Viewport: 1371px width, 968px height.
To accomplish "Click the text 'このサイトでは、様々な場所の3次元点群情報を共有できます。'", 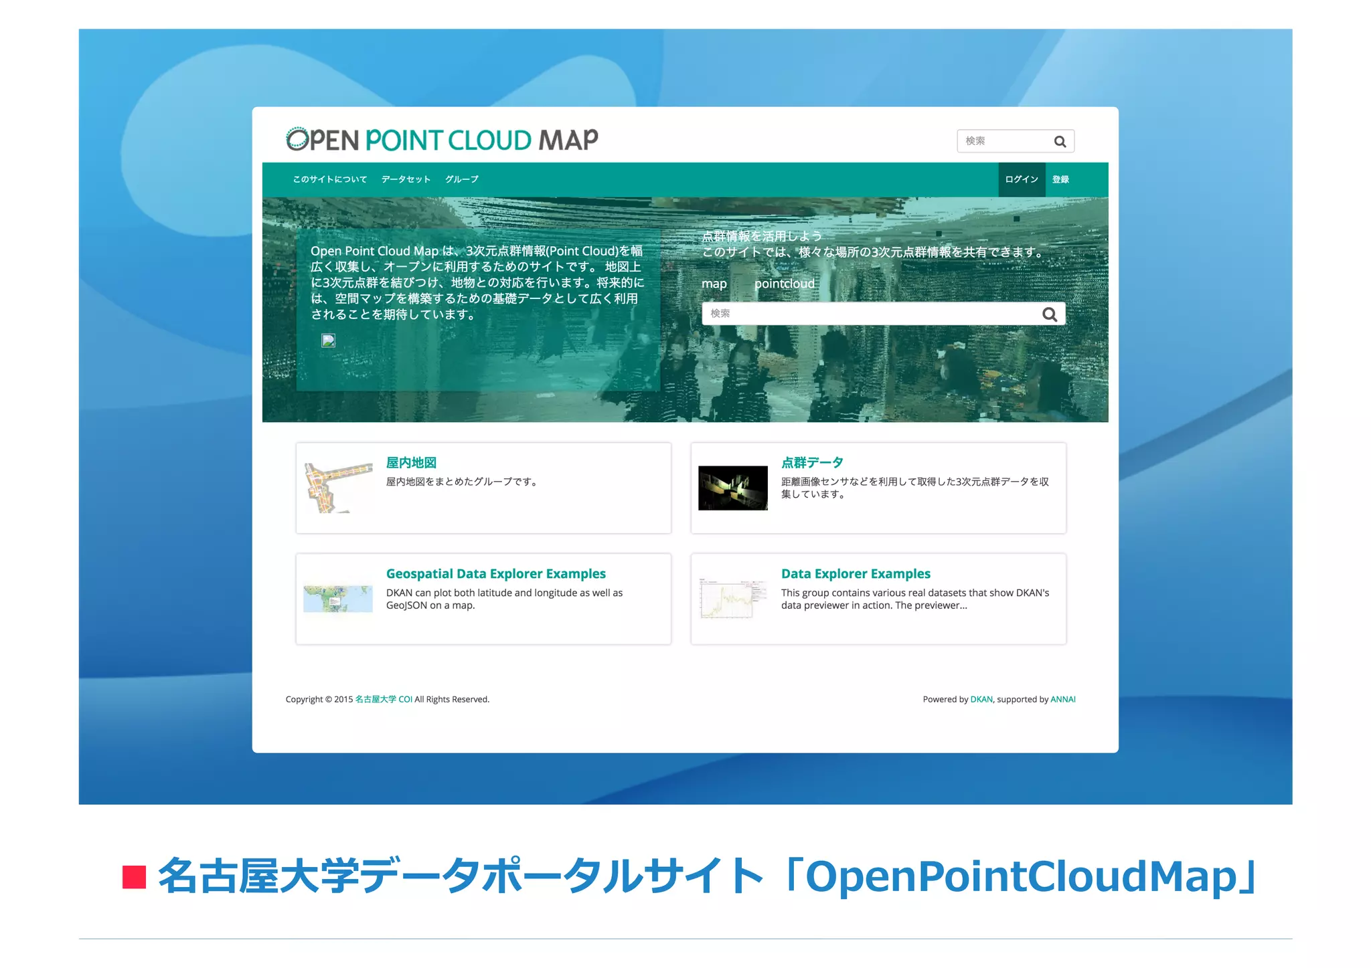I will tap(872, 252).
